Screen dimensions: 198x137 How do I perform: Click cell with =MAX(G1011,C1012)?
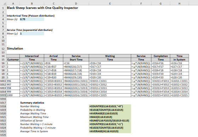click(76, 84)
